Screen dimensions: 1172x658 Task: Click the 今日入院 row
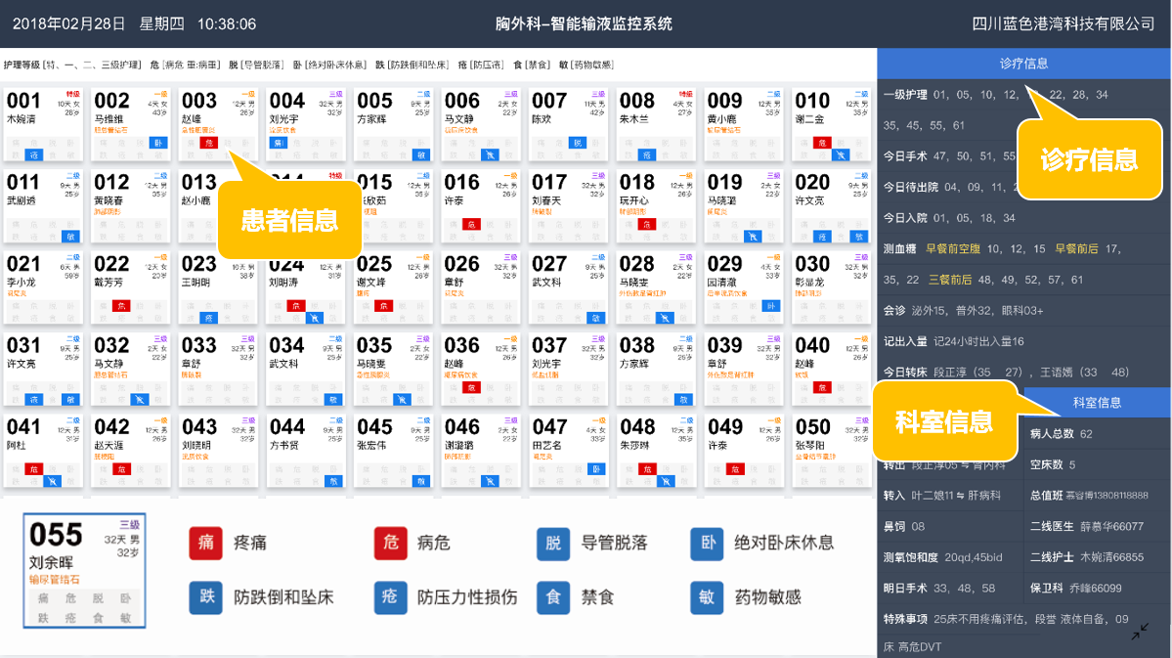(1024, 218)
